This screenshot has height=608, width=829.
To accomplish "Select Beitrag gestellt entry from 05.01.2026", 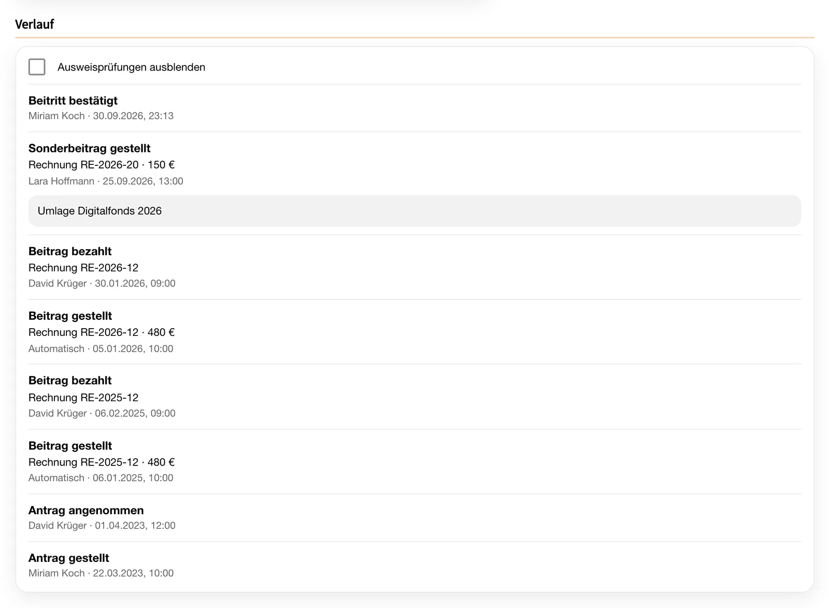I will click(x=414, y=332).
